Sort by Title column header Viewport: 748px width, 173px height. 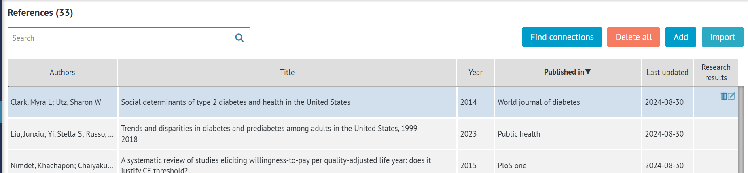pos(287,73)
